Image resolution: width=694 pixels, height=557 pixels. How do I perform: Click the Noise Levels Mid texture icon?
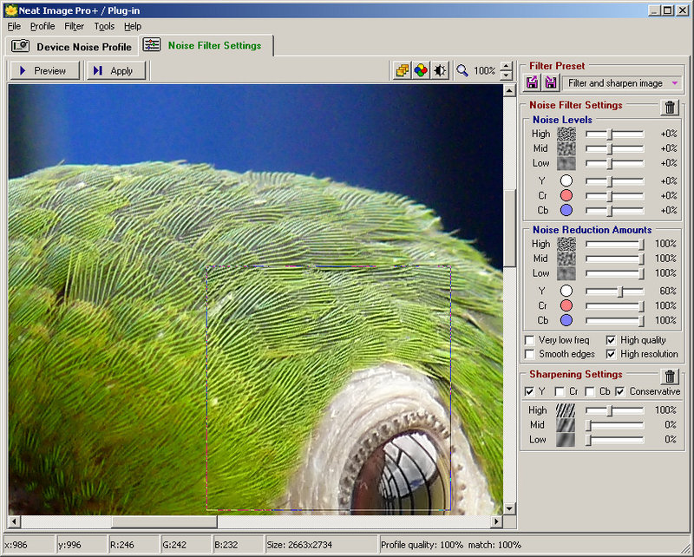click(566, 148)
